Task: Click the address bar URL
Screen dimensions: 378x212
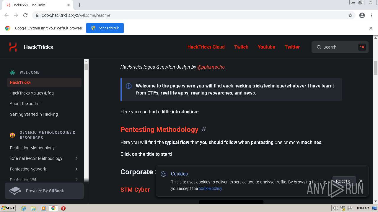Action: pyautogui.click(x=76, y=15)
